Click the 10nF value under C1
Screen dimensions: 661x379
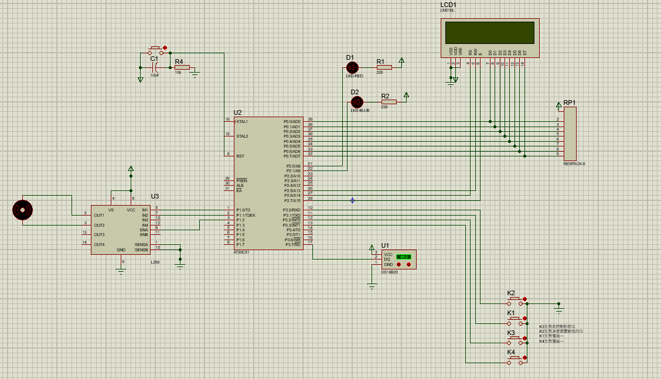pyautogui.click(x=155, y=75)
